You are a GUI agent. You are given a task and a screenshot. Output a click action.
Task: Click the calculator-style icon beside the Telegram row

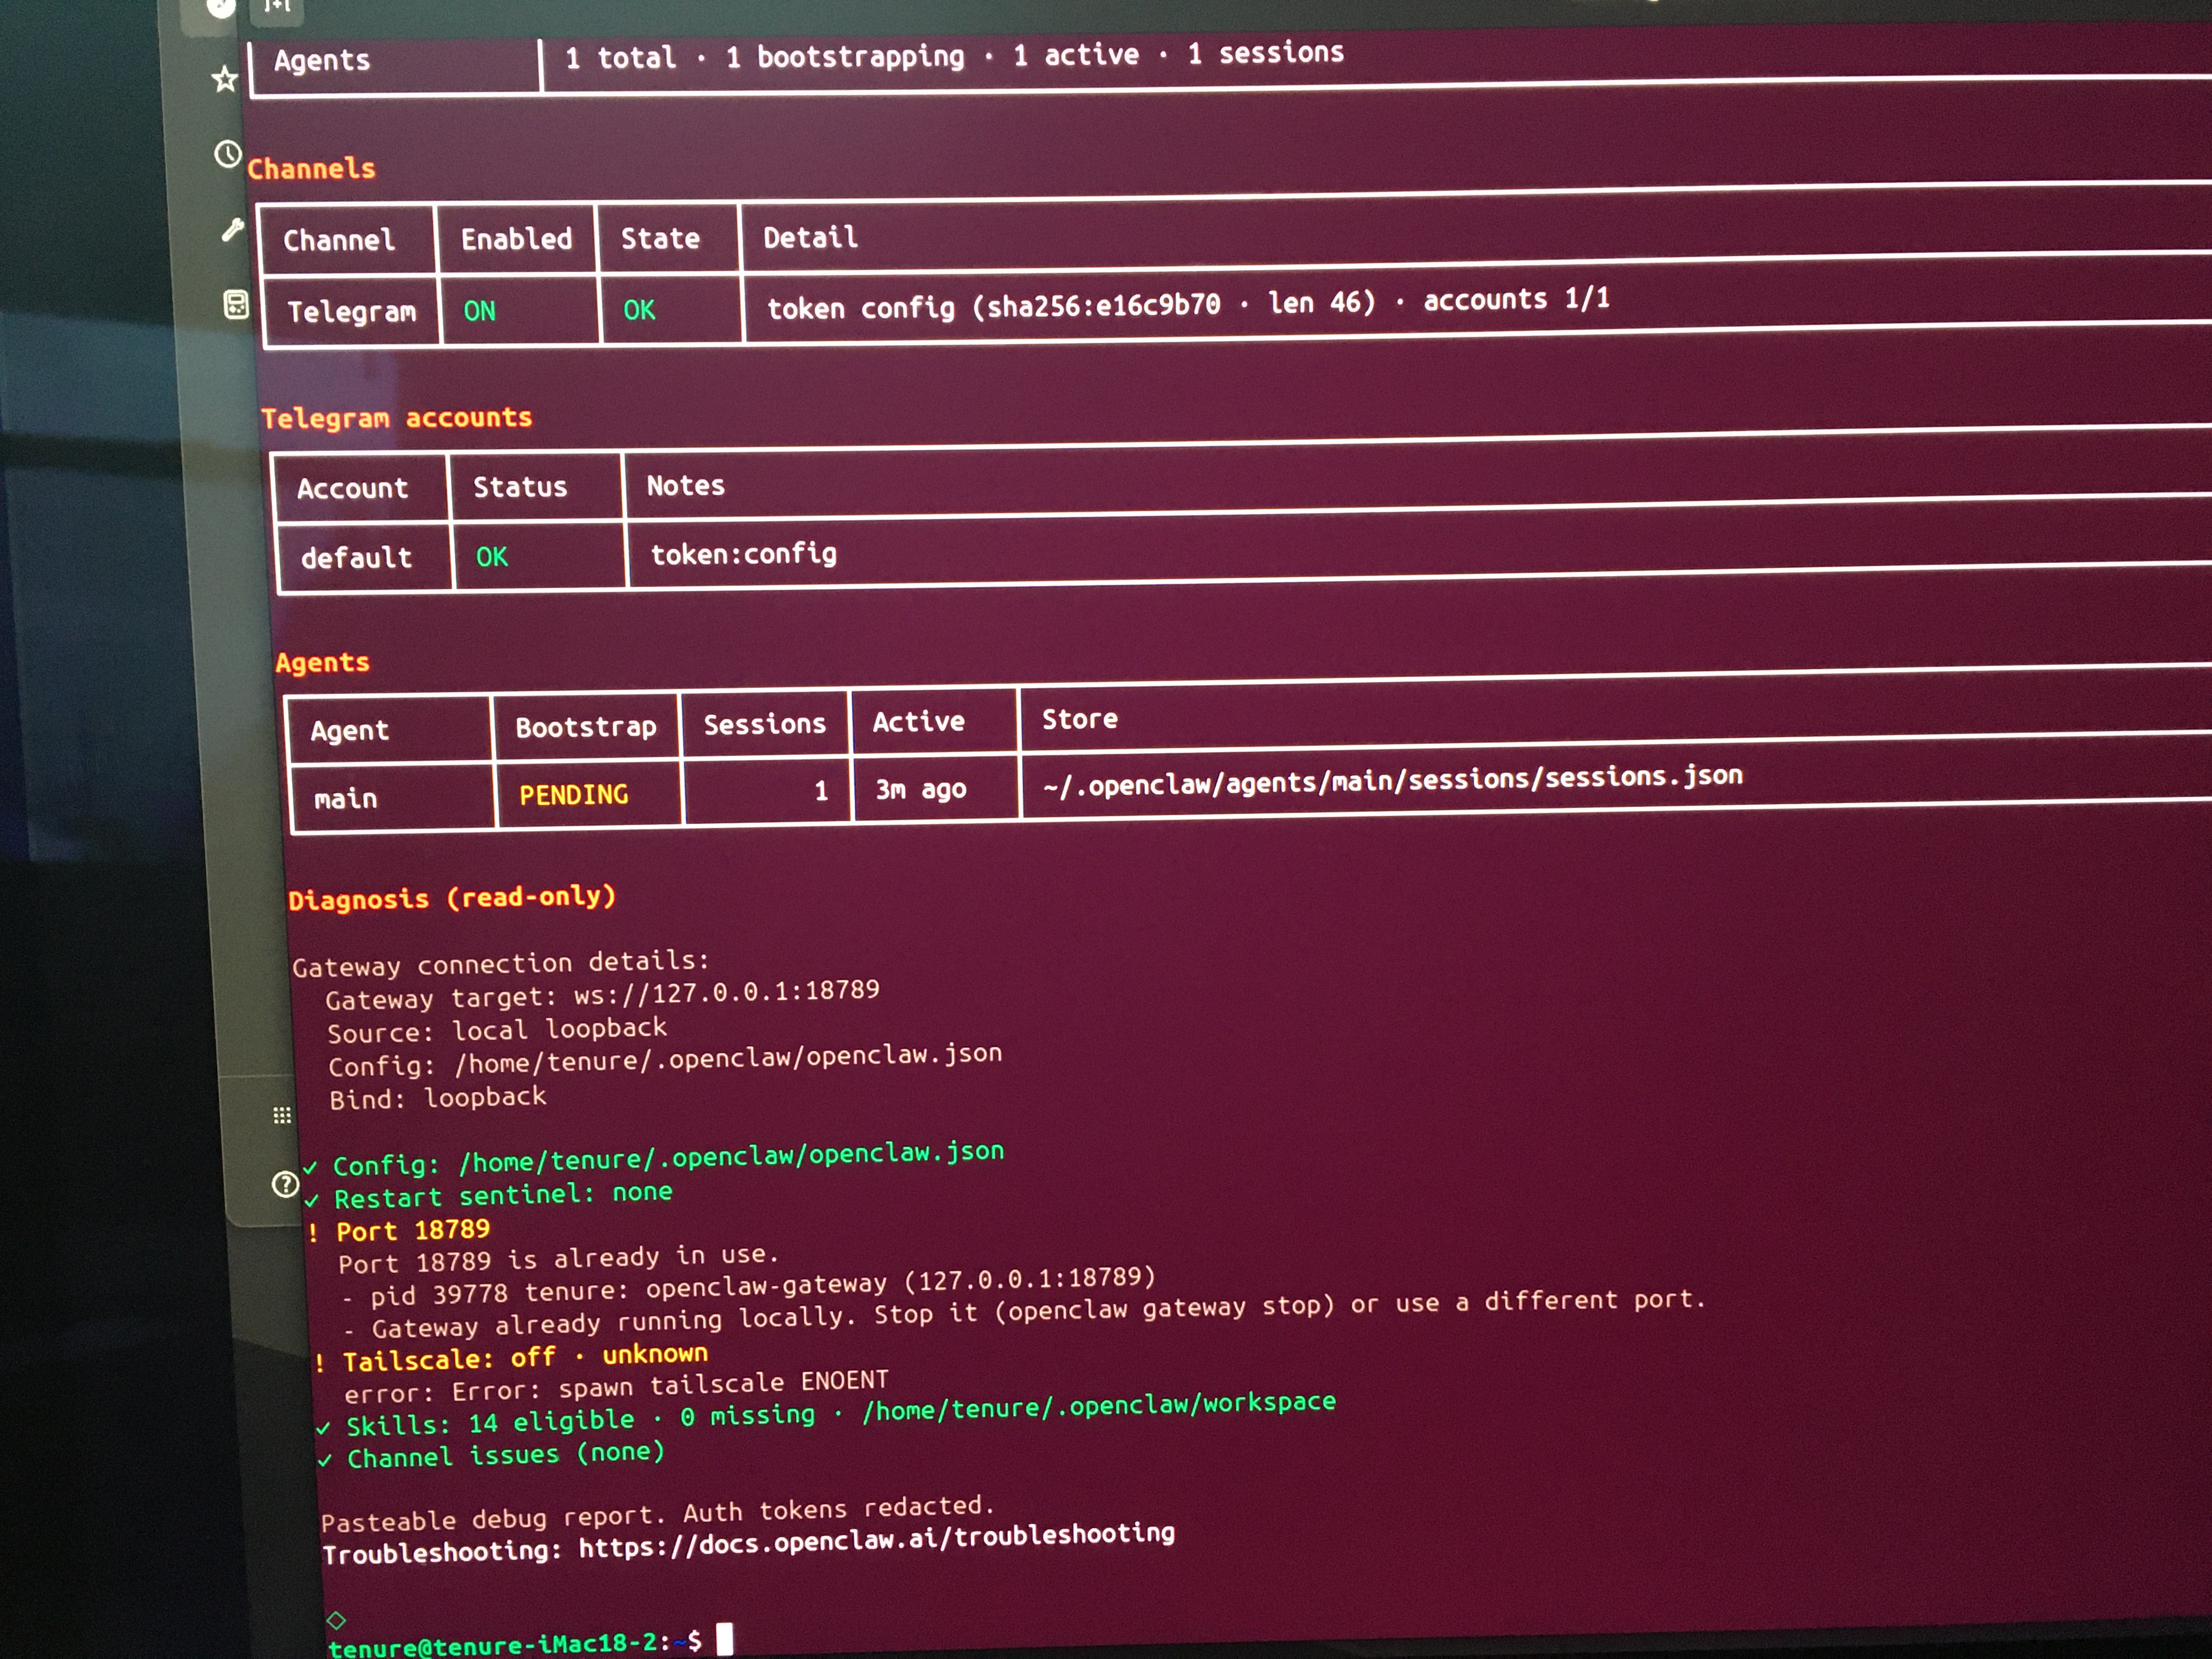pos(236,304)
